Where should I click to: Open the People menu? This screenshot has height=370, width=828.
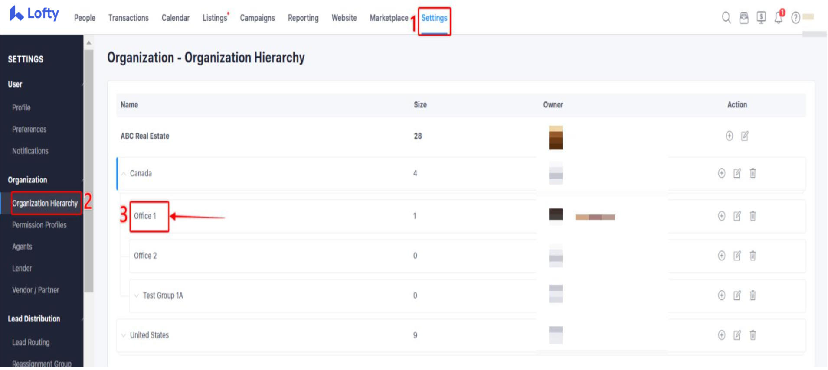(x=85, y=18)
